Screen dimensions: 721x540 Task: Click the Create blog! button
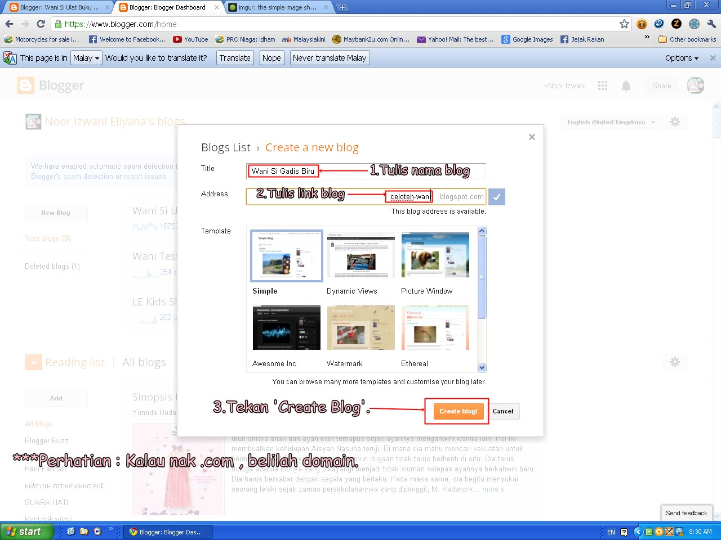point(458,411)
